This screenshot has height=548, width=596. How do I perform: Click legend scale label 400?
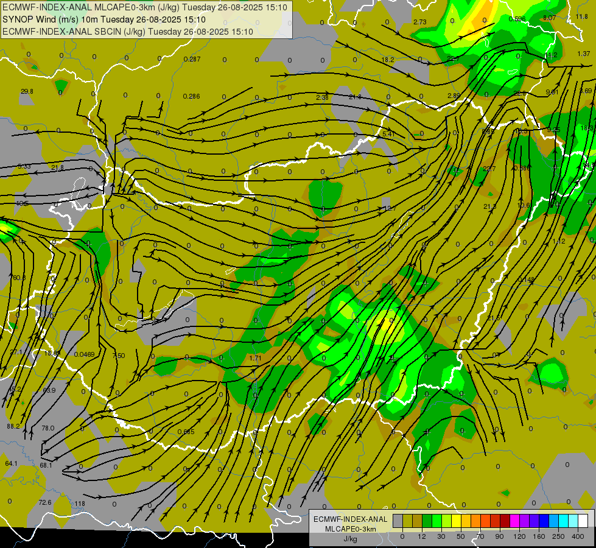tap(578, 536)
